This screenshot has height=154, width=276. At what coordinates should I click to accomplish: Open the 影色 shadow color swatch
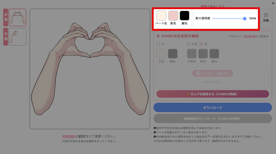pyautogui.click(x=173, y=16)
